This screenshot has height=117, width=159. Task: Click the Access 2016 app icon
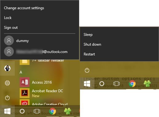pyautogui.click(x=25, y=82)
